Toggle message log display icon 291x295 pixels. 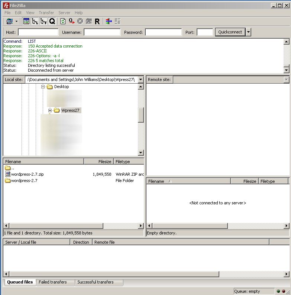tap(26, 22)
